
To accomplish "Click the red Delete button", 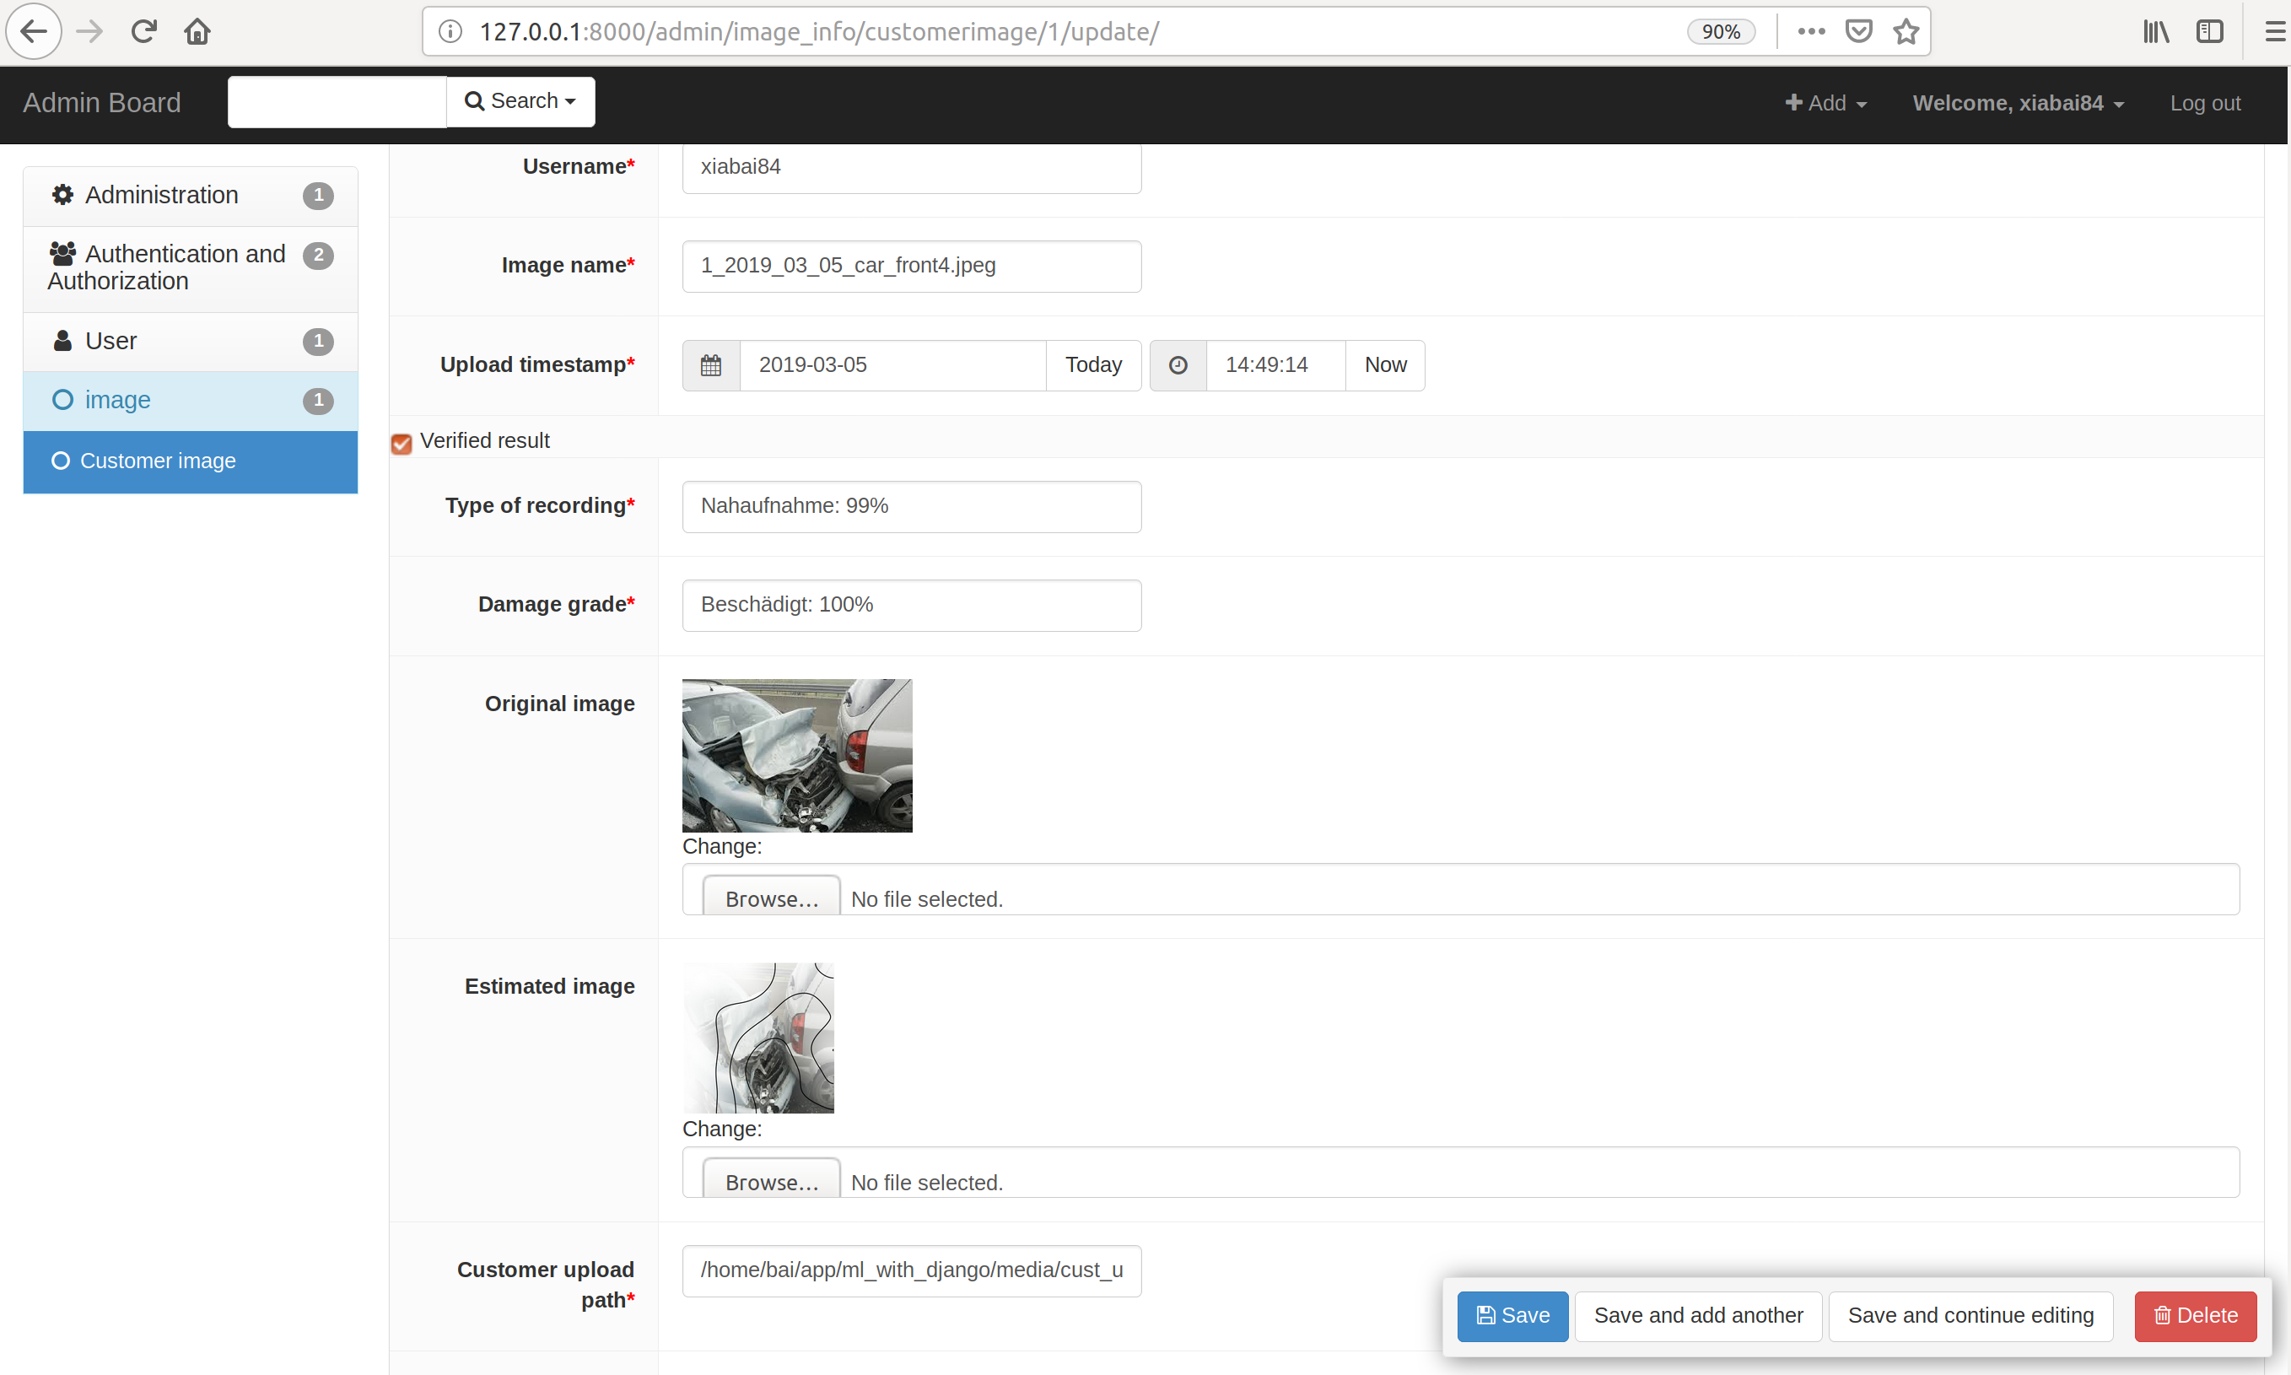I will click(x=2195, y=1316).
